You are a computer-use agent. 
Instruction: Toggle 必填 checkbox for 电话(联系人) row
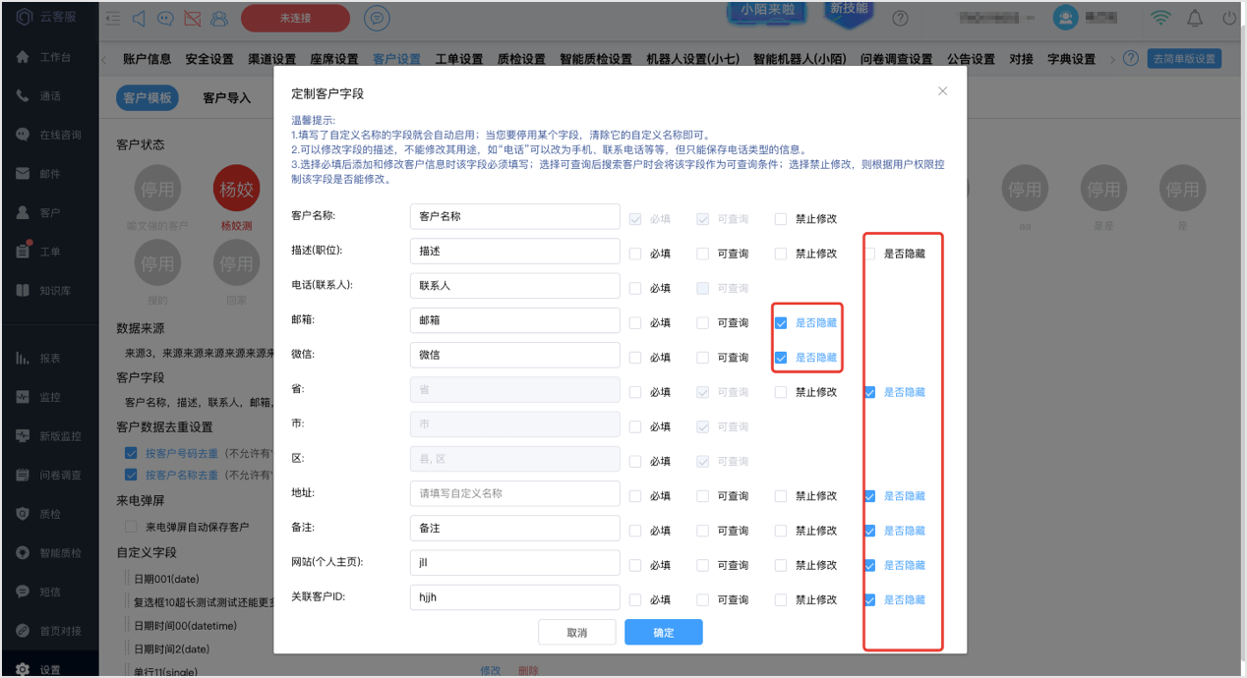635,288
